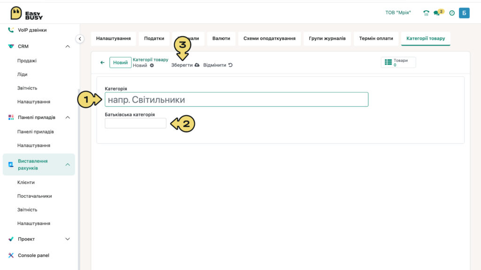The width and height of the screenshot is (481, 270).
Task: Collapse the CRM section
Action: pyautogui.click(x=68, y=46)
